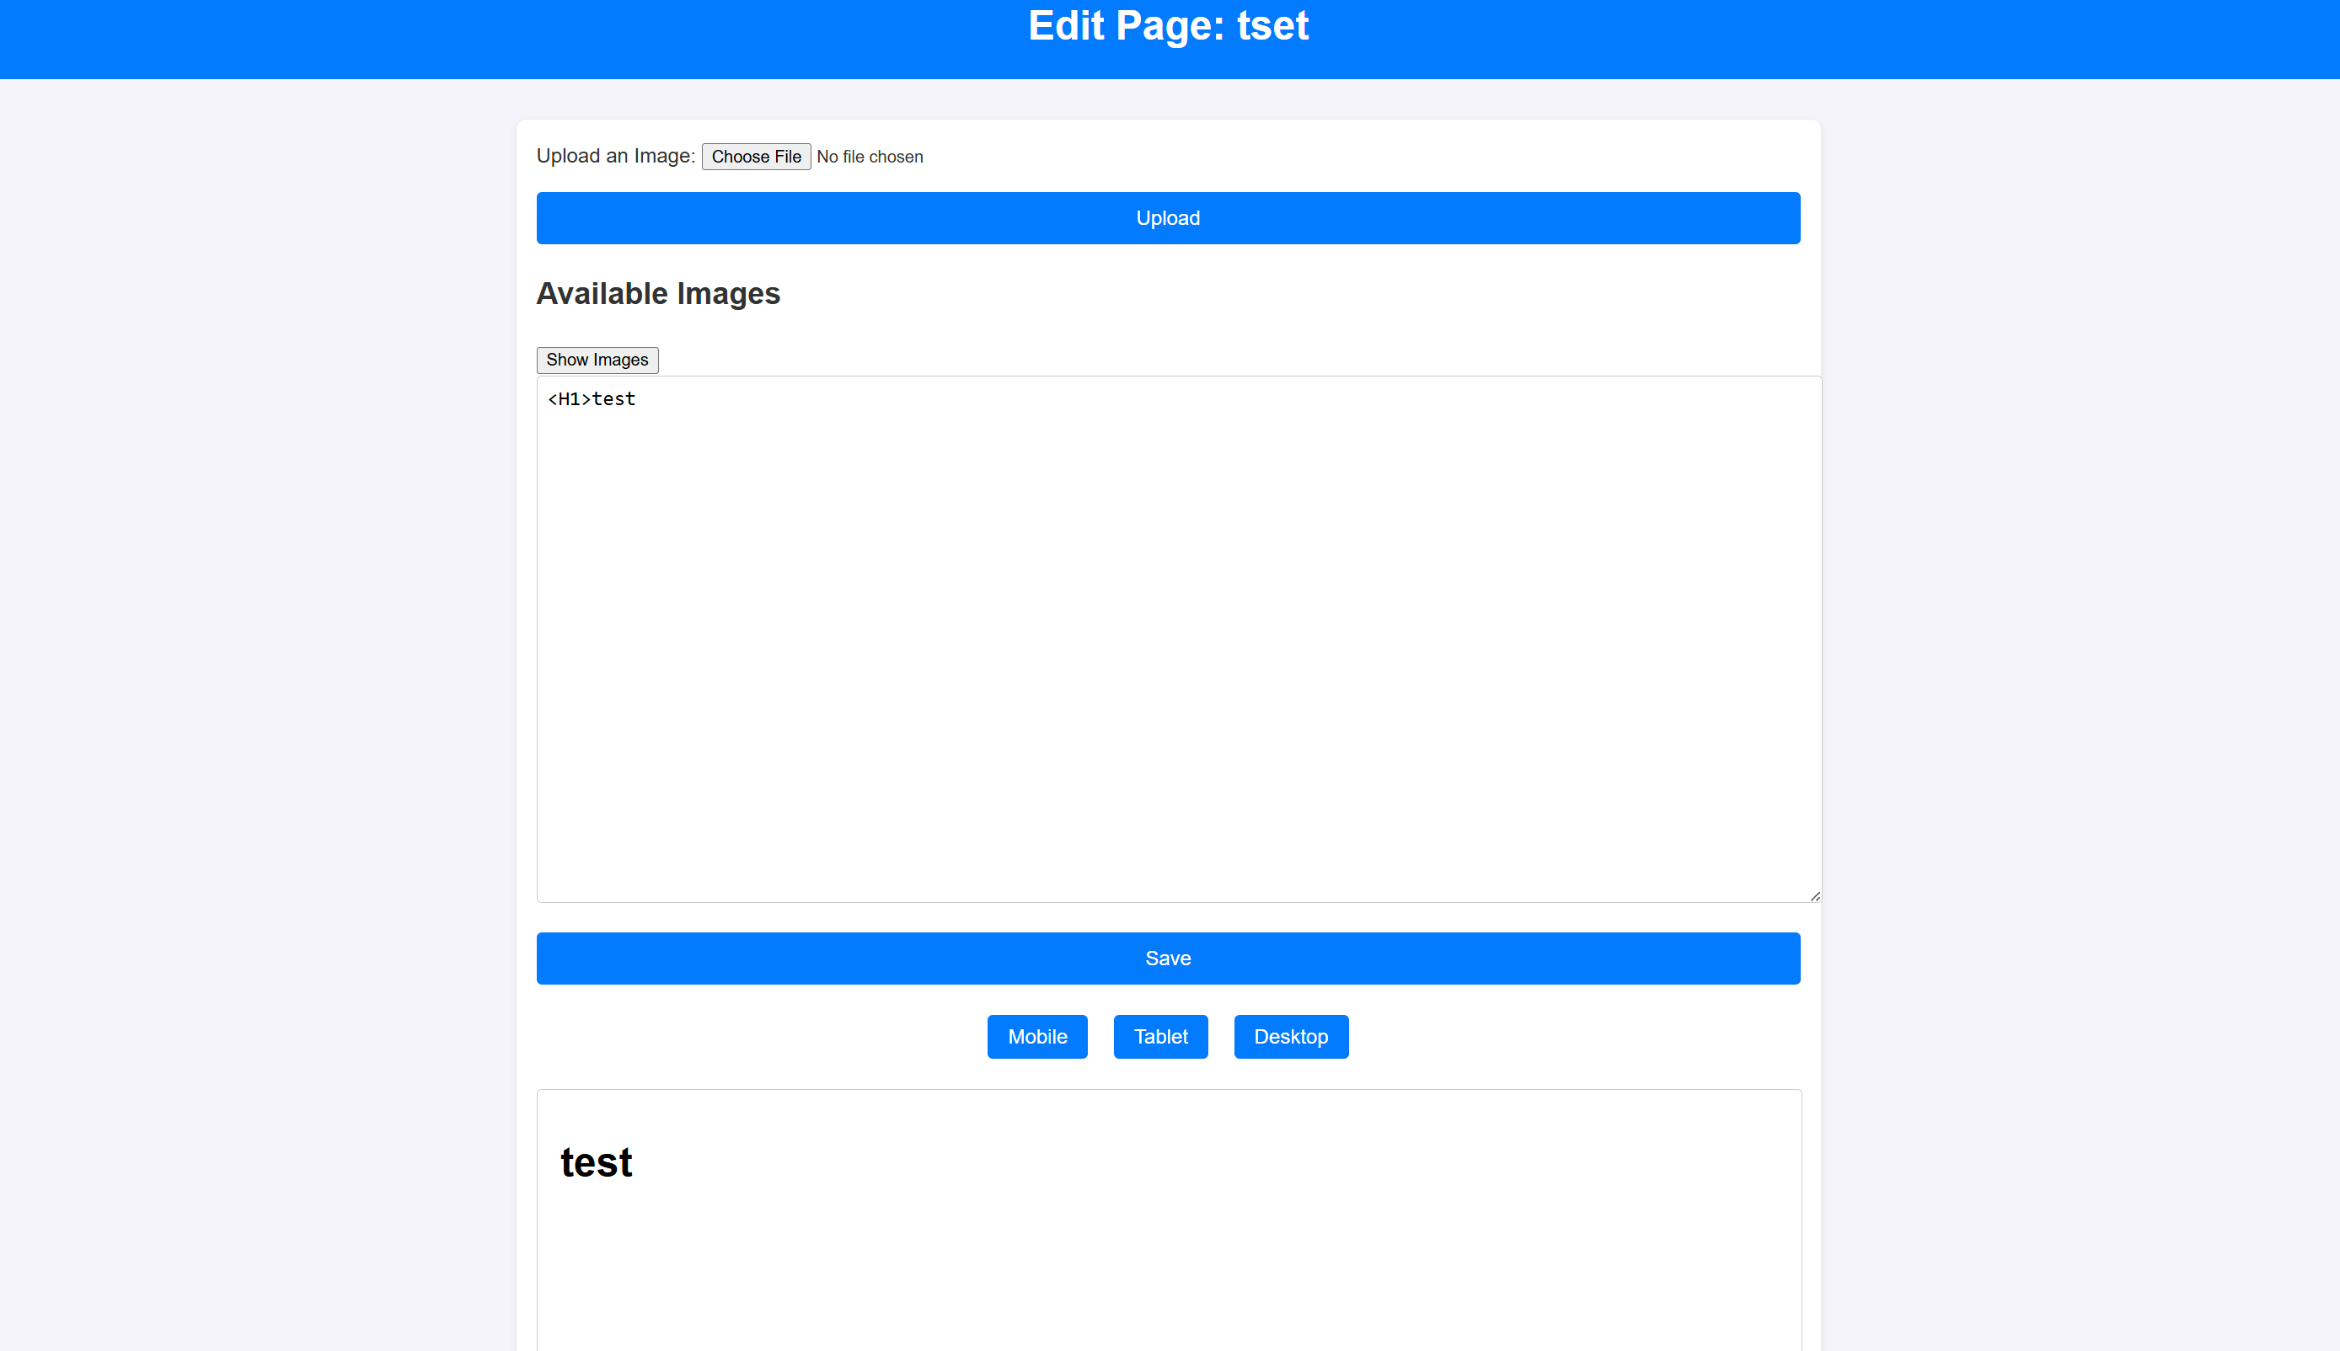Screen dimensions: 2340x1351
Task: Select Desktop preview layout
Action: click(x=1292, y=1036)
